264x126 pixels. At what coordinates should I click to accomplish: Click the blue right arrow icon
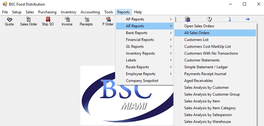click(x=248, y=19)
